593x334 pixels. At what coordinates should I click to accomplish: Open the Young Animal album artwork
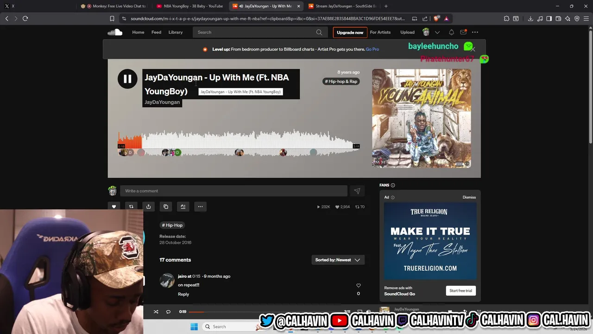pyautogui.click(x=422, y=118)
